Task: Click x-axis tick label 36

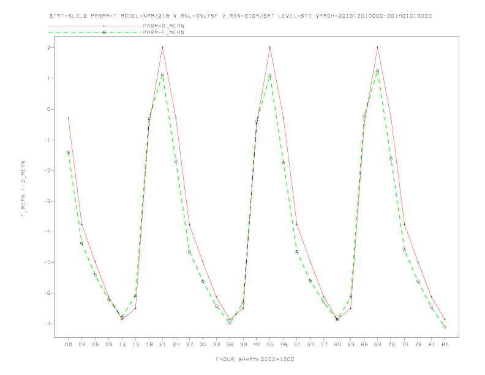Action: tap(230, 344)
